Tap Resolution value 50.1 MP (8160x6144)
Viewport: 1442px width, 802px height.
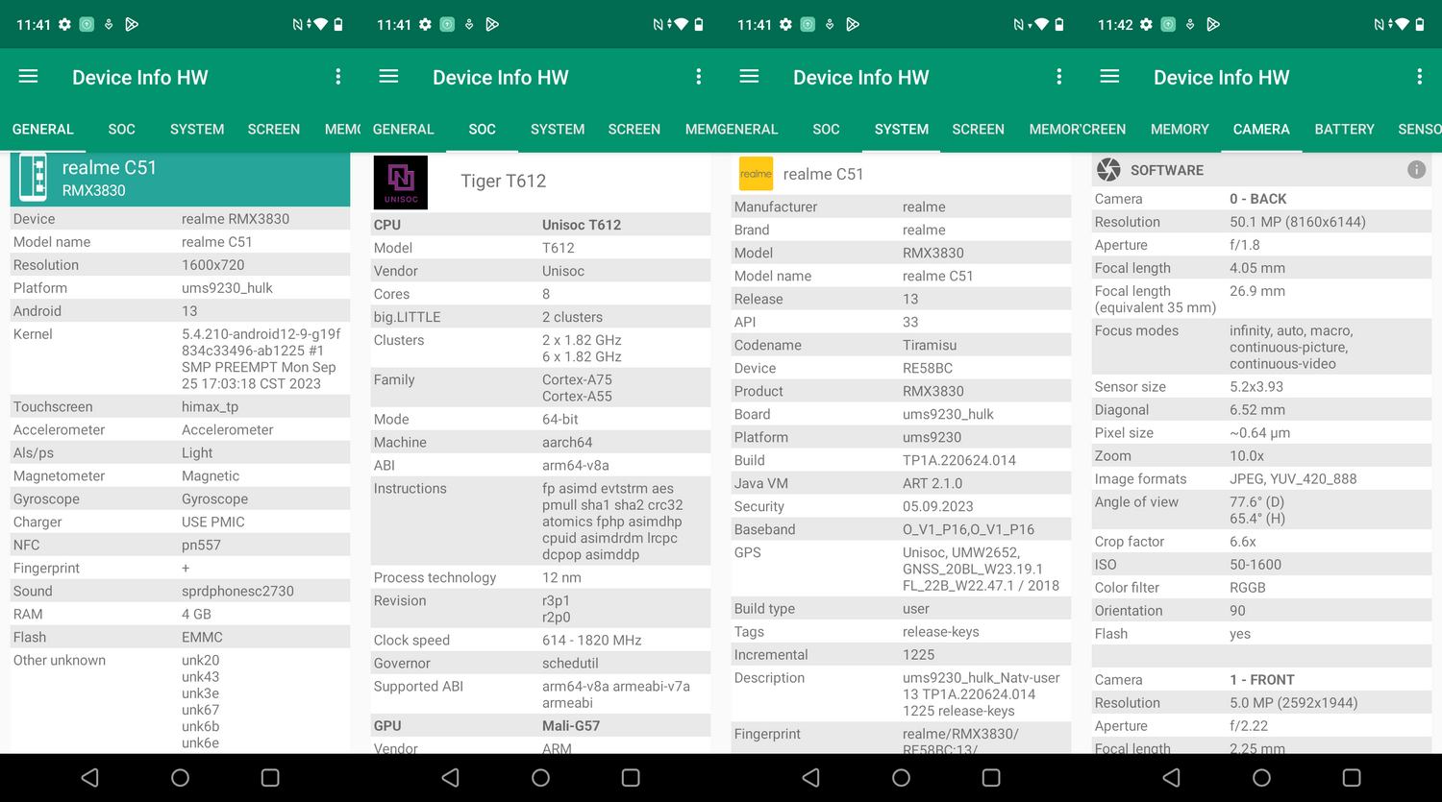click(x=1298, y=222)
